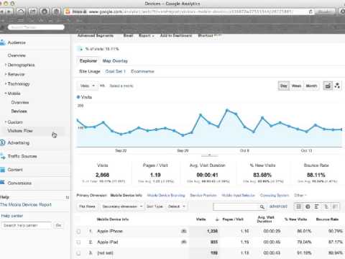Tick the (not set) row checkbox
This screenshot has height=259, width=345.
tap(78, 253)
